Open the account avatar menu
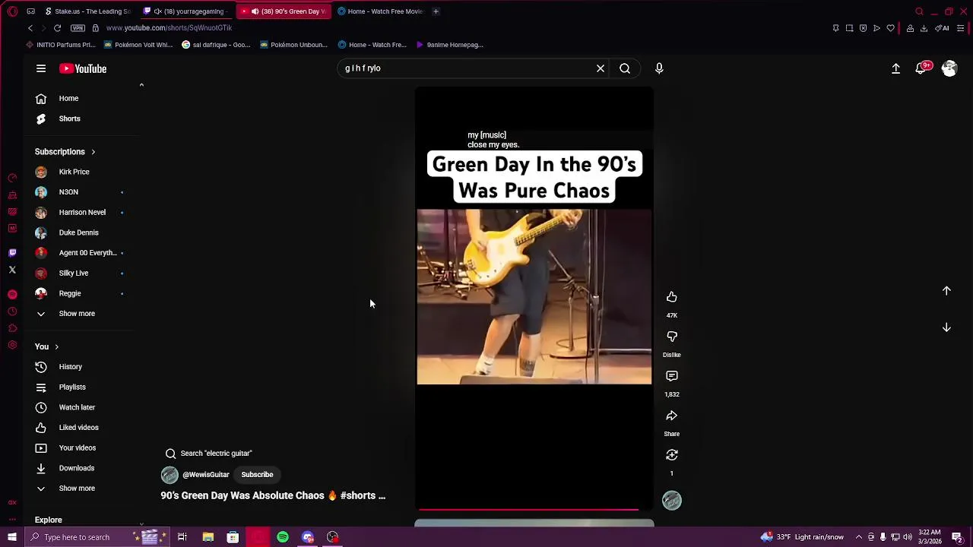The width and height of the screenshot is (973, 547). (949, 68)
